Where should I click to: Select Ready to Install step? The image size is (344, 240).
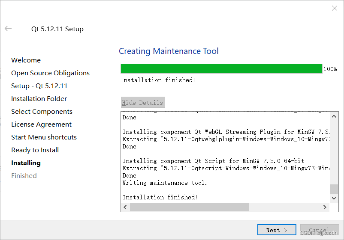(35, 150)
